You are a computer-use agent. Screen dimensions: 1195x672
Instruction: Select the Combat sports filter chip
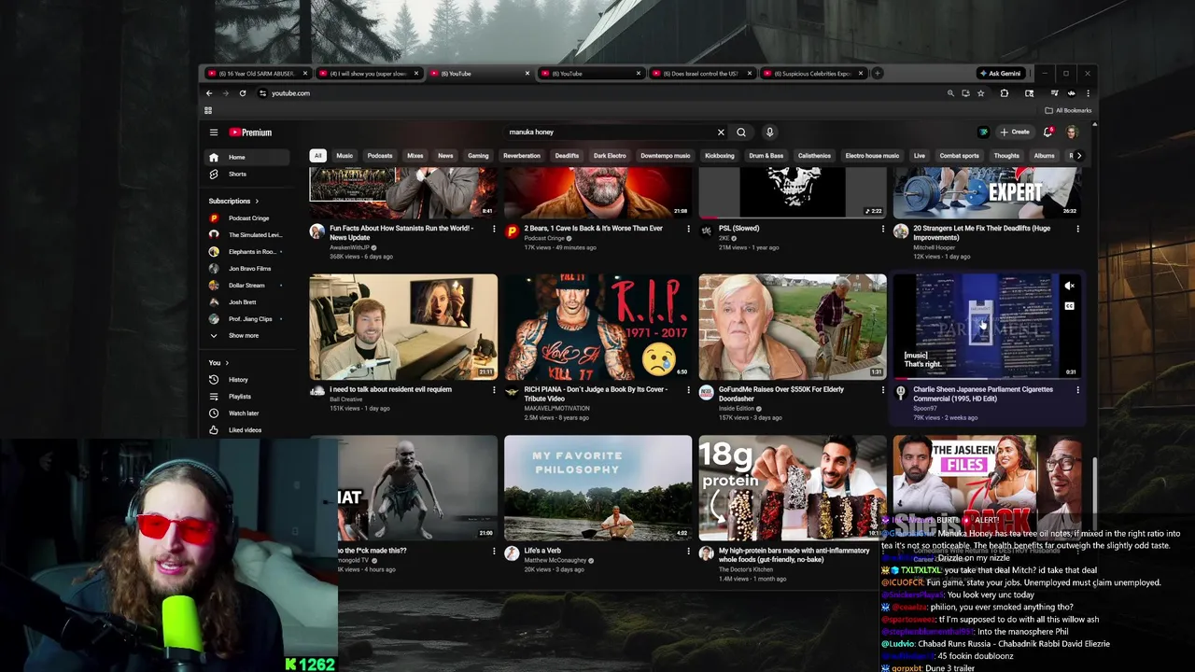[959, 156]
